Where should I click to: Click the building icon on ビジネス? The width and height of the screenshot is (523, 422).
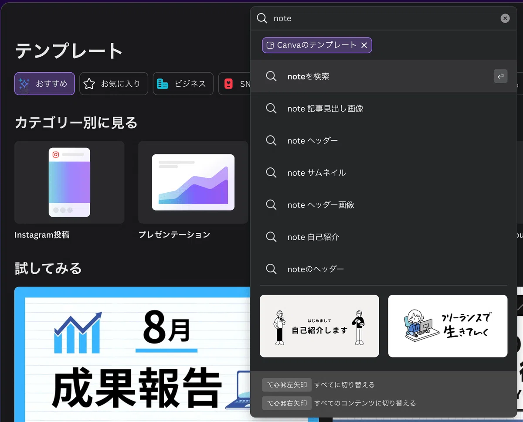163,84
